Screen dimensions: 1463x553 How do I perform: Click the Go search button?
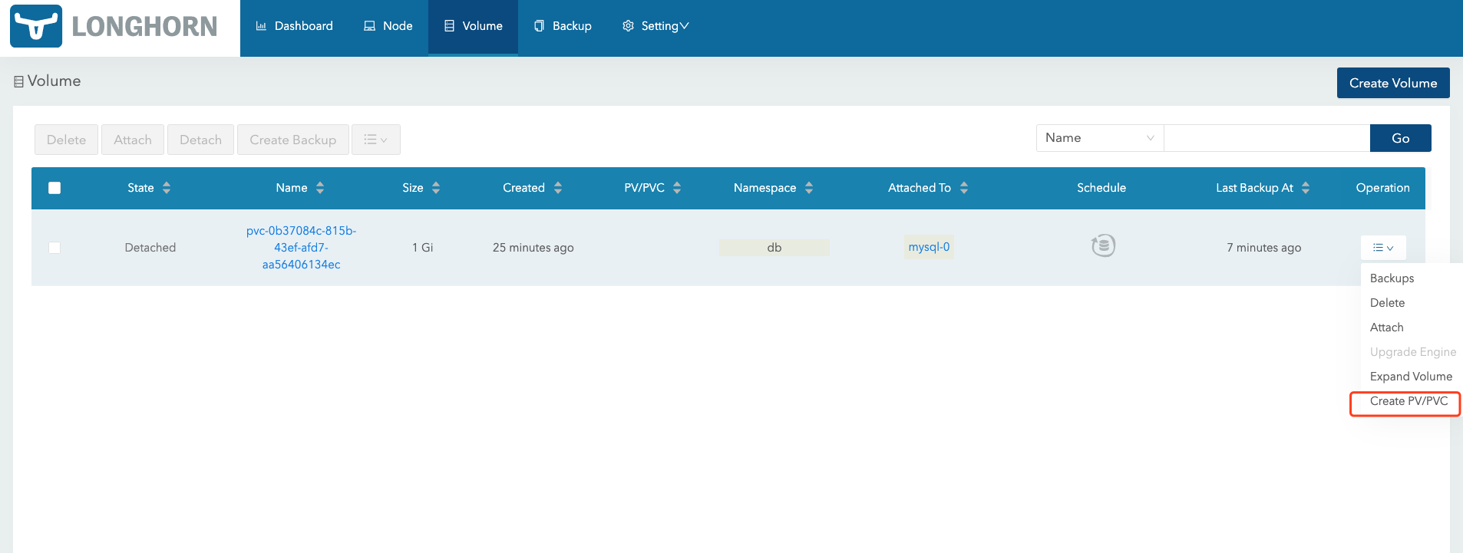pos(1400,138)
